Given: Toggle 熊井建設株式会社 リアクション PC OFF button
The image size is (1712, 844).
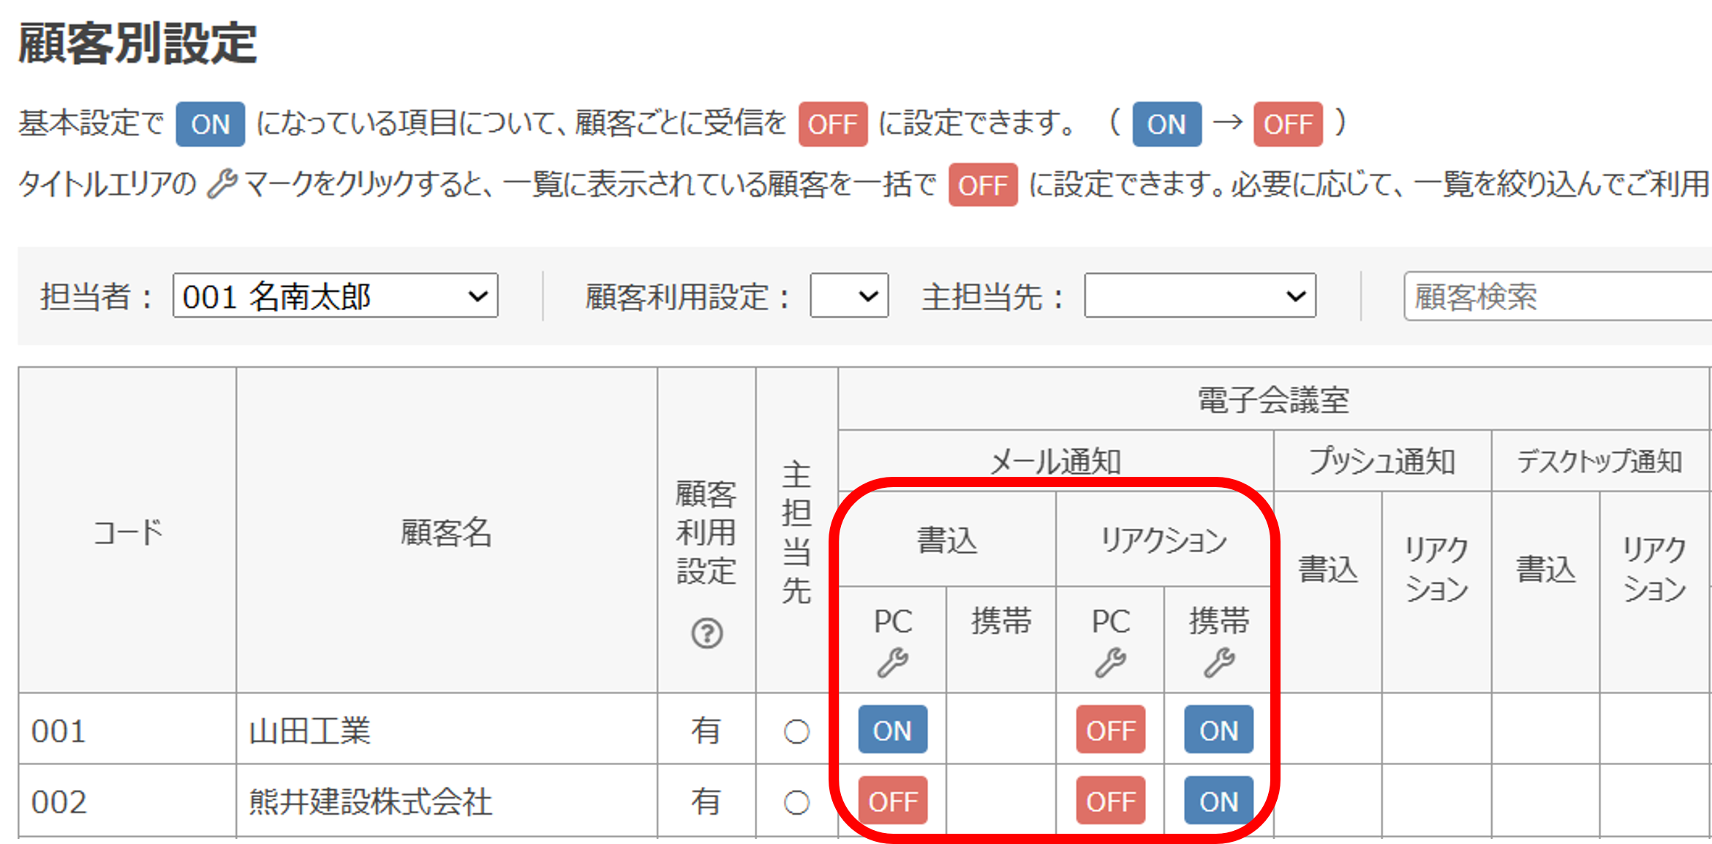Looking at the screenshot, I should coord(1110,801).
